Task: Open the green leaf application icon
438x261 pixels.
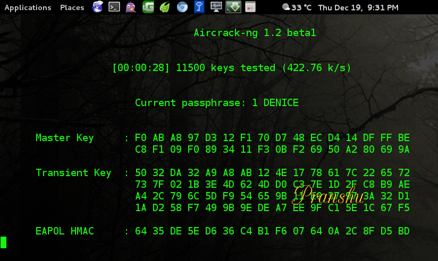Action: pos(165,7)
